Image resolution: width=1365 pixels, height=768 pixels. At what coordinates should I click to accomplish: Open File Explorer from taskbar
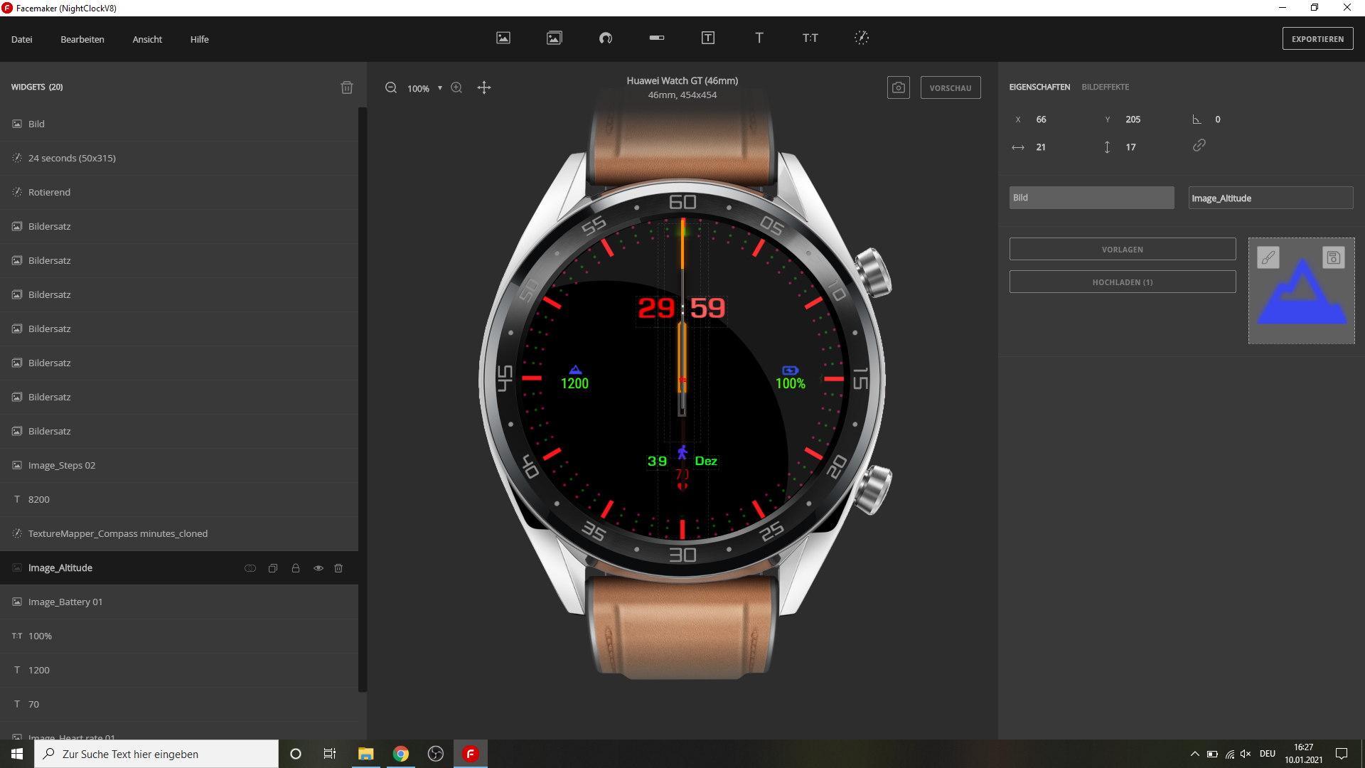[x=365, y=754]
